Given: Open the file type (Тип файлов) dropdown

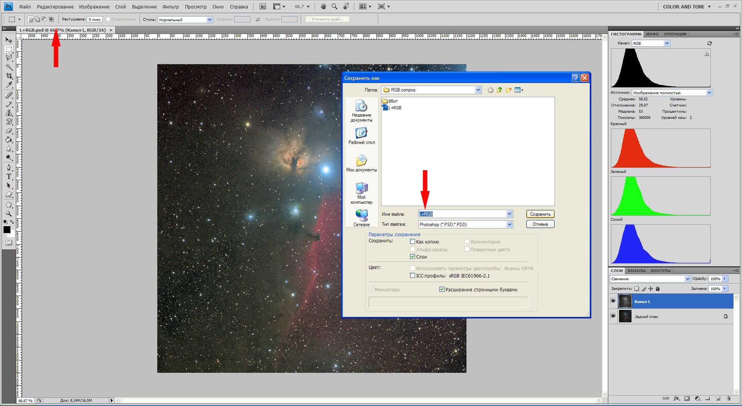Looking at the screenshot, I should tap(509, 225).
